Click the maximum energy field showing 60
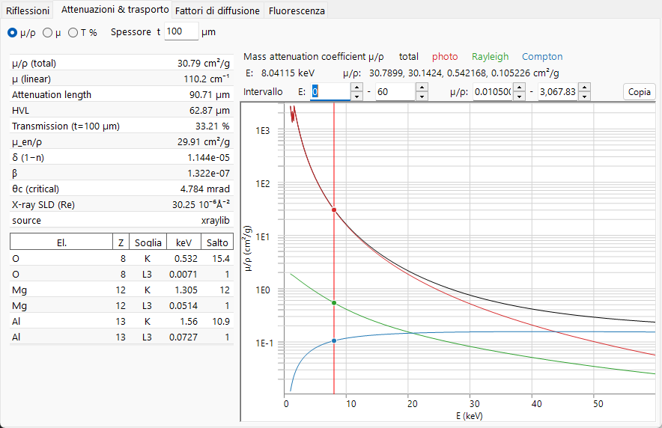 pos(395,92)
